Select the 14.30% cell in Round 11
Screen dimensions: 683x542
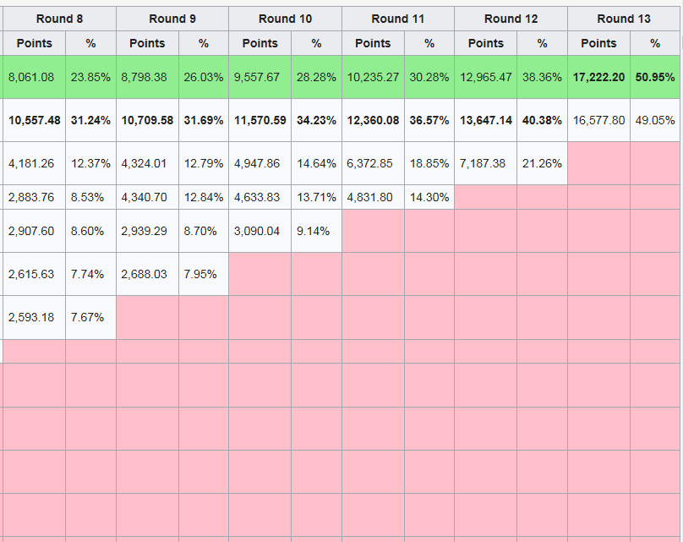[x=429, y=197]
